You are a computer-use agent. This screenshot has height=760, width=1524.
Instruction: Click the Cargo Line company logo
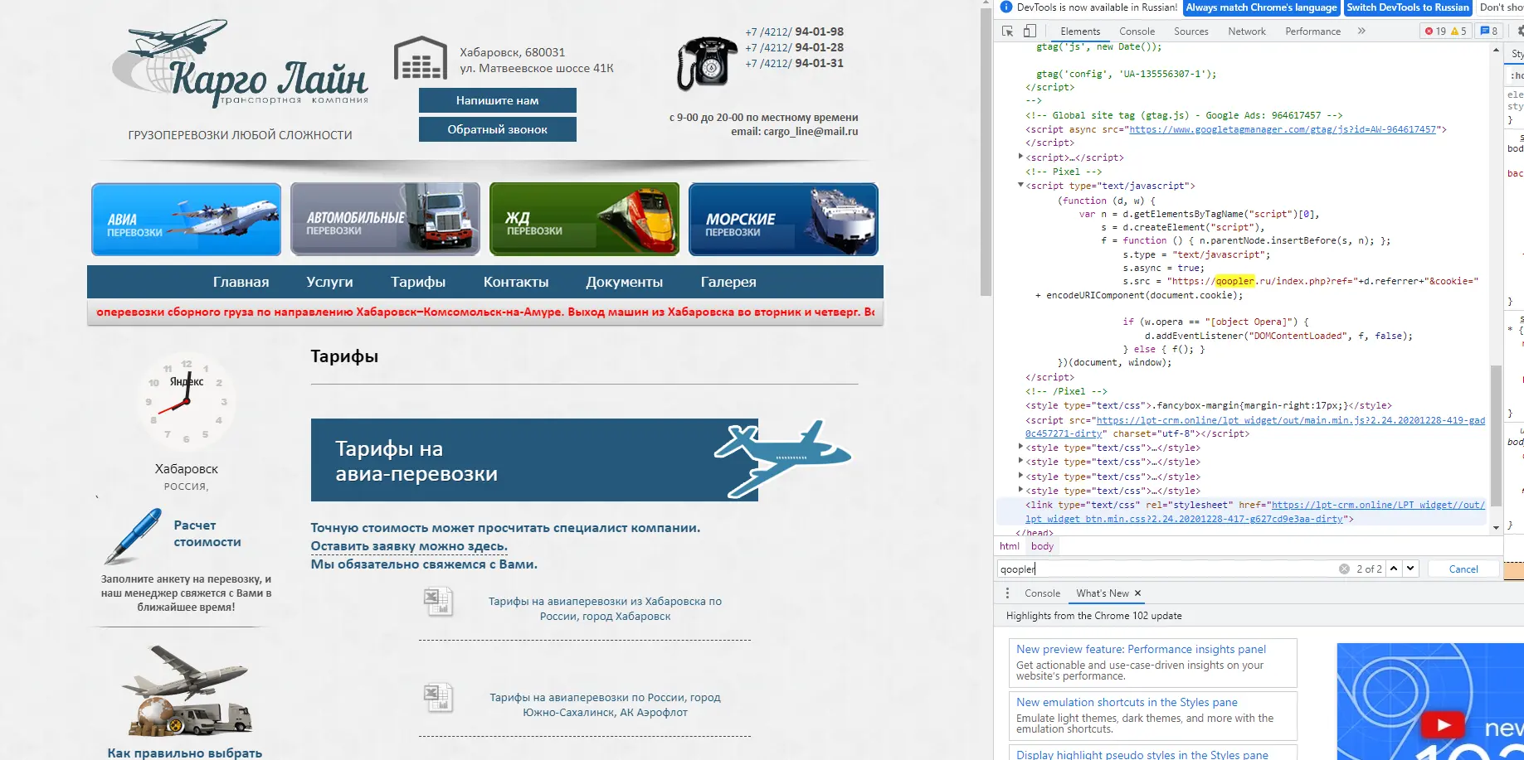[240, 65]
